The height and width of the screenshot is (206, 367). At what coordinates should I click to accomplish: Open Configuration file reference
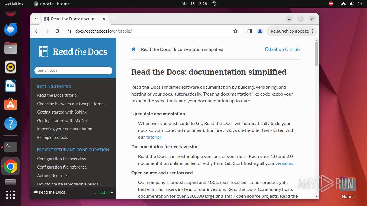click(x=62, y=167)
